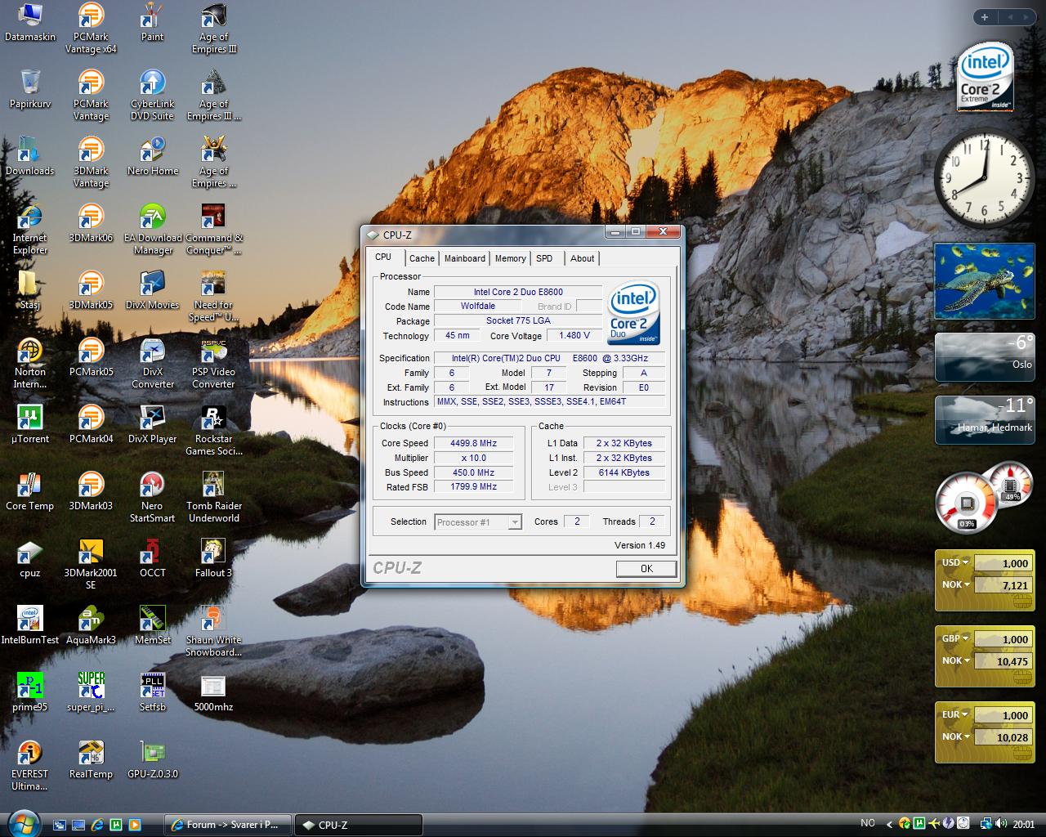
Task: Click the USD amount field 1,000
Action: (1003, 563)
